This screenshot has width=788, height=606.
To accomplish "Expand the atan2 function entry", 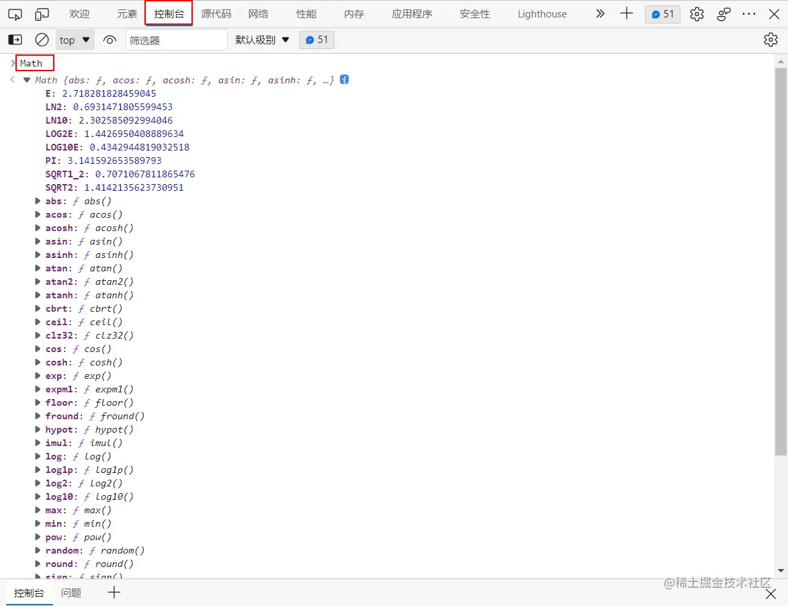I will [38, 282].
